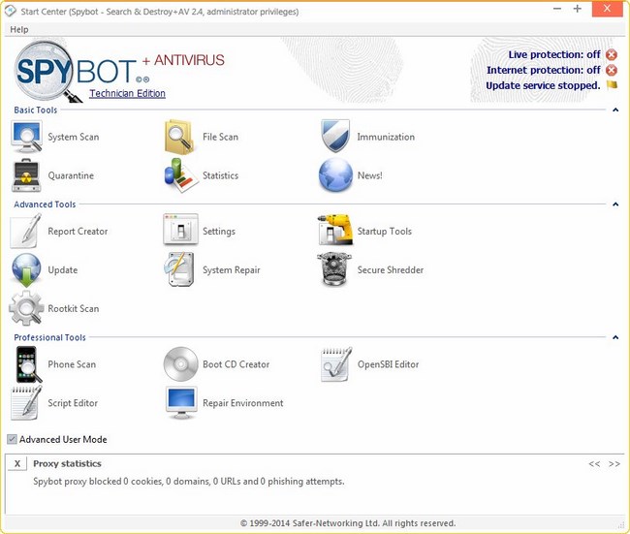Collapse the Basic Tools section
630x534 pixels.
[x=615, y=110]
